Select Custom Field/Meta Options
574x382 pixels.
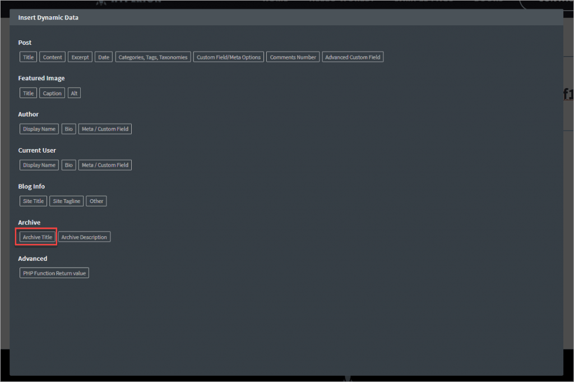click(x=229, y=57)
